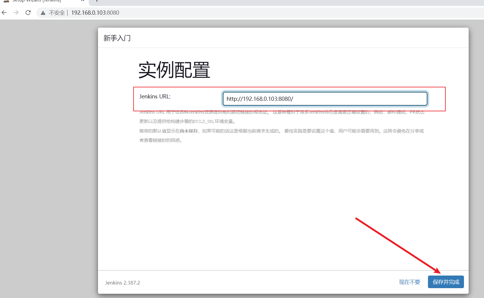Click into the Jenkins URL input field

(x=325, y=99)
